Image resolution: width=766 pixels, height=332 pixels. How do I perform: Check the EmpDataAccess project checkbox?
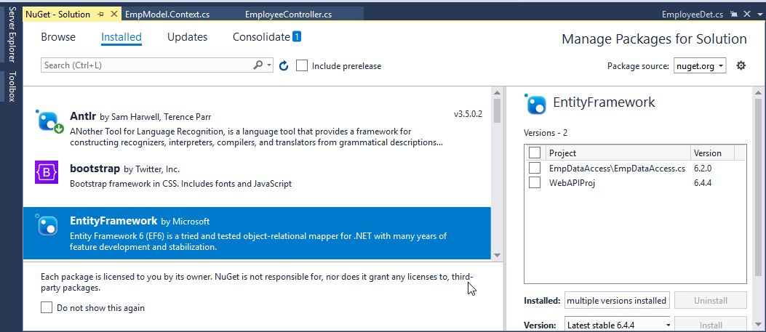(x=535, y=169)
